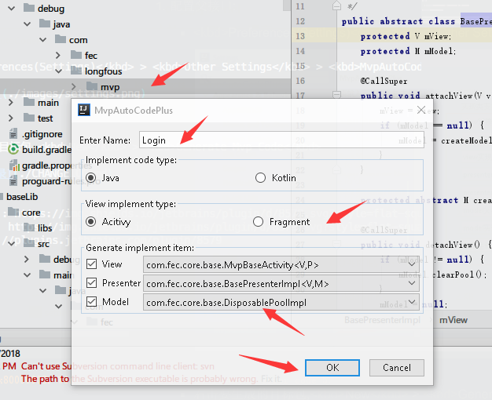Select the Acitivy radio button
Viewport: 492px width, 400px height.
[x=91, y=222]
